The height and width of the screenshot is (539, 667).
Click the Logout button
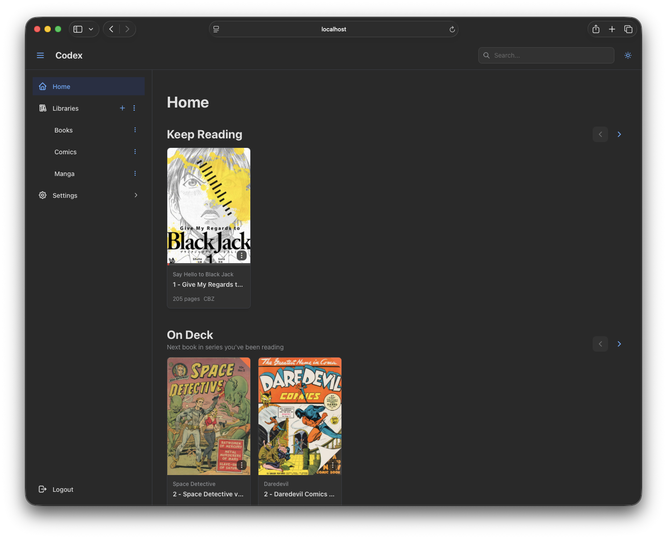pos(63,490)
